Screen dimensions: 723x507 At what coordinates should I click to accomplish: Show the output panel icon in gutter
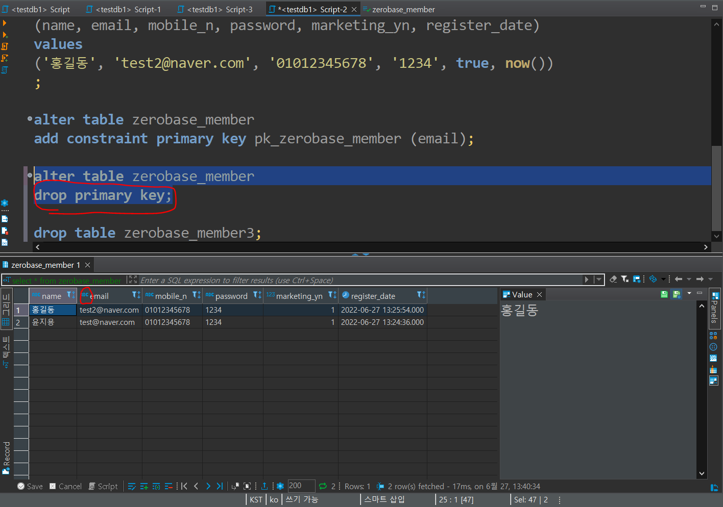pyautogui.click(x=5, y=219)
